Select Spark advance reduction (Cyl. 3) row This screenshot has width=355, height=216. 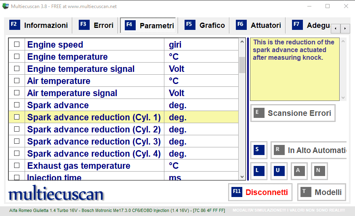pyautogui.click(x=124, y=141)
